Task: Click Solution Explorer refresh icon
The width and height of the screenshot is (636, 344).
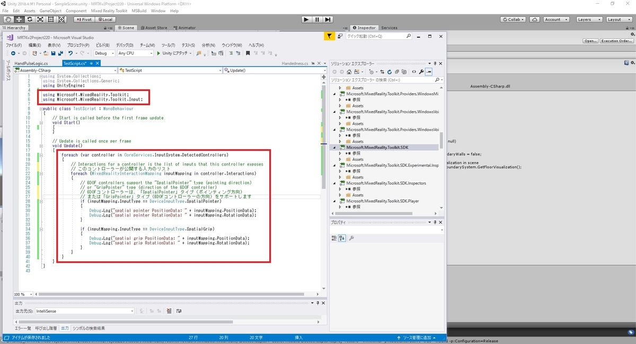Action: [x=390, y=71]
